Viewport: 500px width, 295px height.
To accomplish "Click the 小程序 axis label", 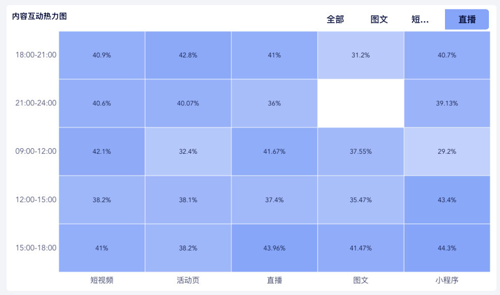I will pyautogui.click(x=447, y=280).
